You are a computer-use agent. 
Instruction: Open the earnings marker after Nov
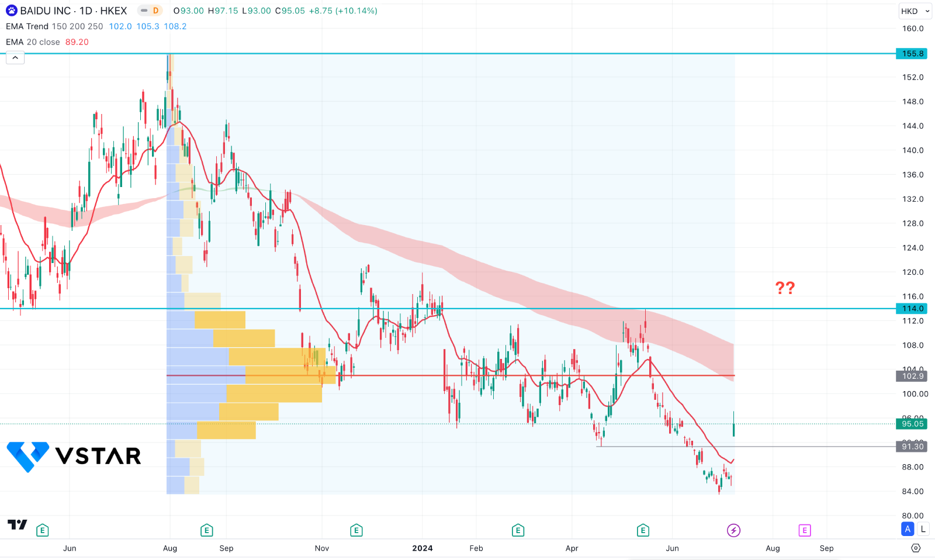pos(356,530)
